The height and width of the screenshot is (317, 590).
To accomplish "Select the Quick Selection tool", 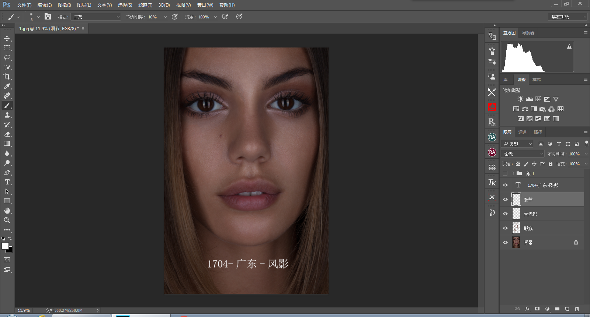I will (x=7, y=67).
